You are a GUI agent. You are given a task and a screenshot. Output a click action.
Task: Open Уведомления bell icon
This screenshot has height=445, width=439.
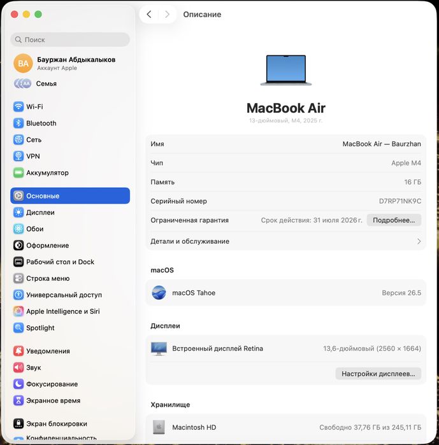[x=18, y=351]
